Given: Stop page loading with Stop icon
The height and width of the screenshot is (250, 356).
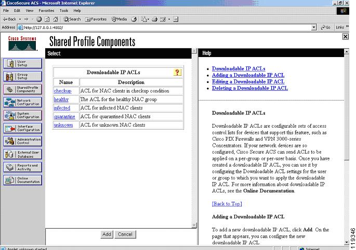Looking at the screenshot, I should pyautogui.click(x=39, y=19).
